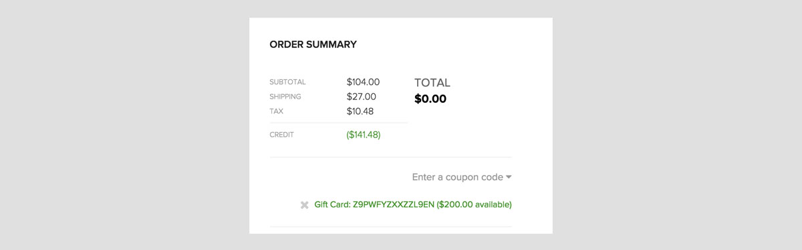Image resolution: width=802 pixels, height=250 pixels.
Task: Click the TAX label
Action: pyautogui.click(x=276, y=111)
